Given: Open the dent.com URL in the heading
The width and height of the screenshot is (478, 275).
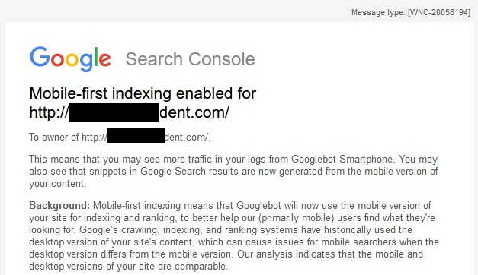Looking at the screenshot, I should click(130, 112).
